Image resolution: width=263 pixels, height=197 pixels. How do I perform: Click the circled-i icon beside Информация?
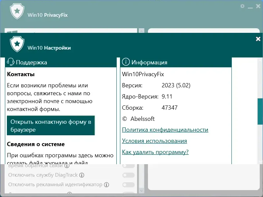click(126, 62)
